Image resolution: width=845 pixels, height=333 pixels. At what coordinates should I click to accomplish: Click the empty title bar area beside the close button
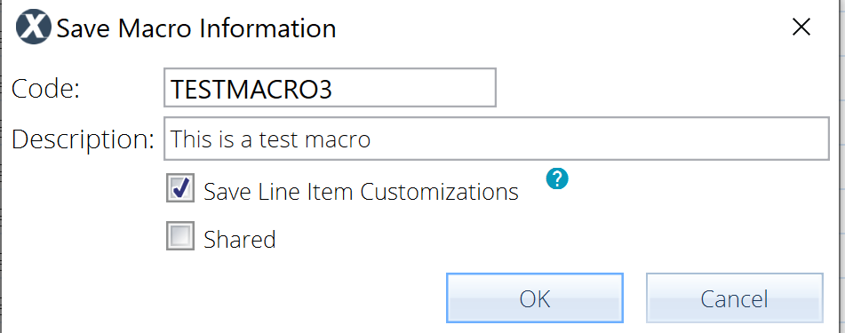[x=561, y=28]
